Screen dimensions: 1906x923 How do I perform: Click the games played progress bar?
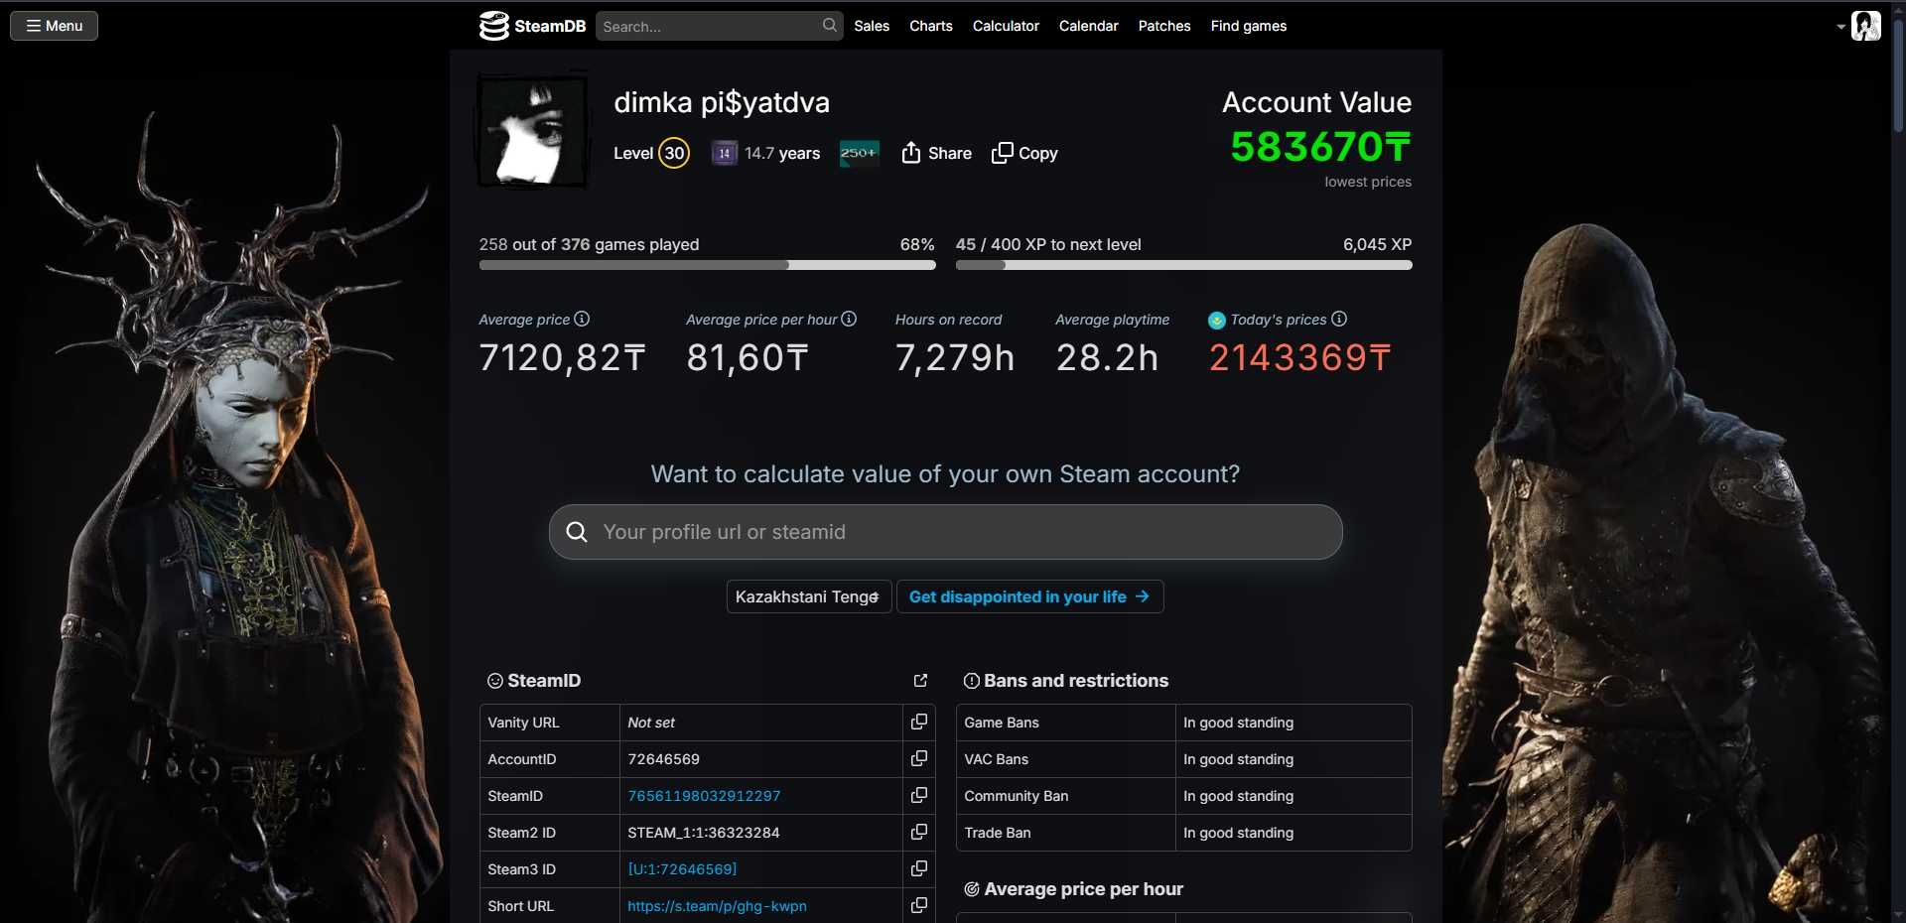(x=707, y=265)
